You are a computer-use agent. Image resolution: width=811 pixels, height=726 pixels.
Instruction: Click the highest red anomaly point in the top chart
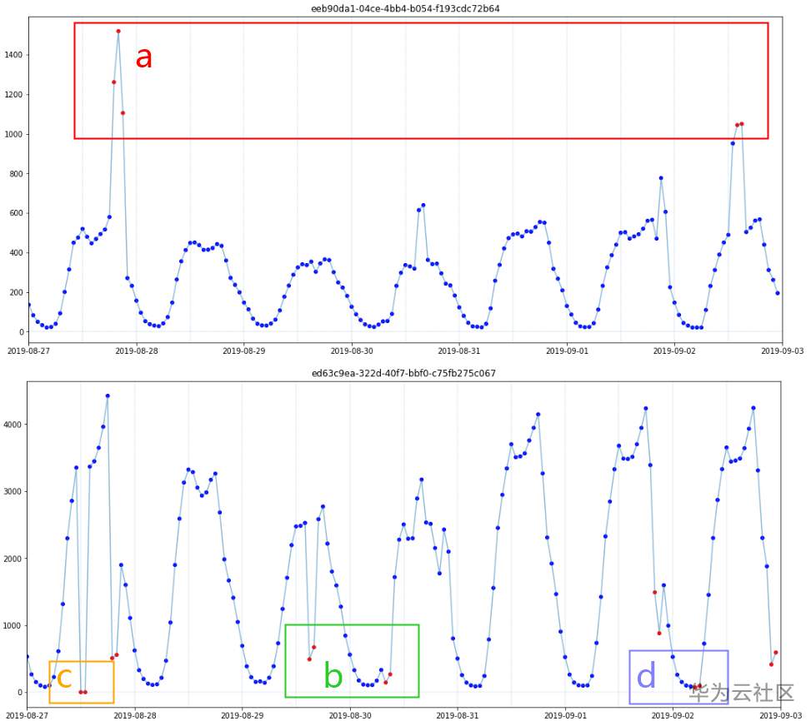tap(118, 31)
